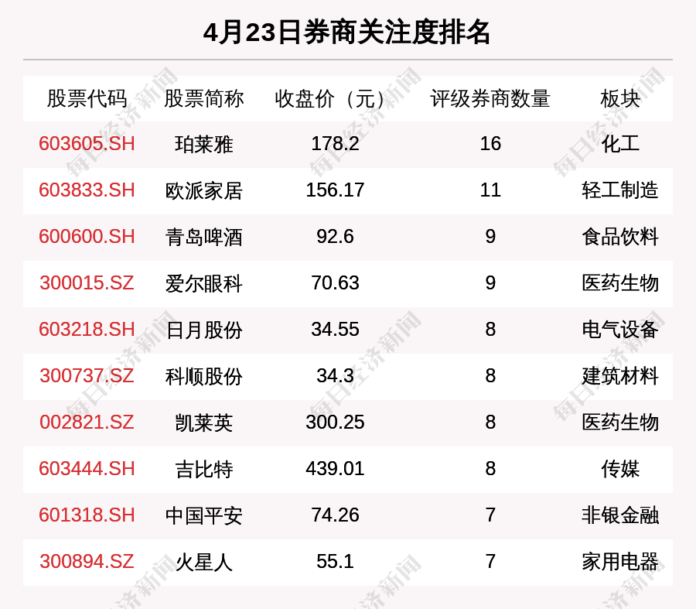Click closing price 34.3
Screen dimensions: 696x609
pos(335,376)
